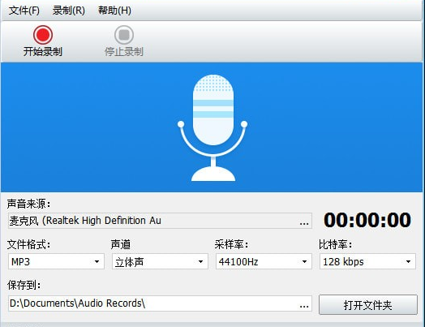Image resolution: width=425 pixels, height=327 pixels.
Task: Open the 录制(R) menu
Action: [69, 11]
